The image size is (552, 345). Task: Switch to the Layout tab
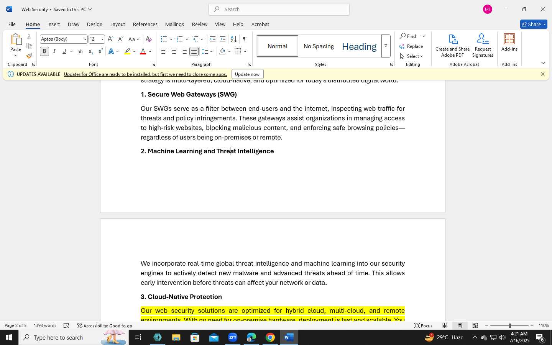tap(118, 24)
